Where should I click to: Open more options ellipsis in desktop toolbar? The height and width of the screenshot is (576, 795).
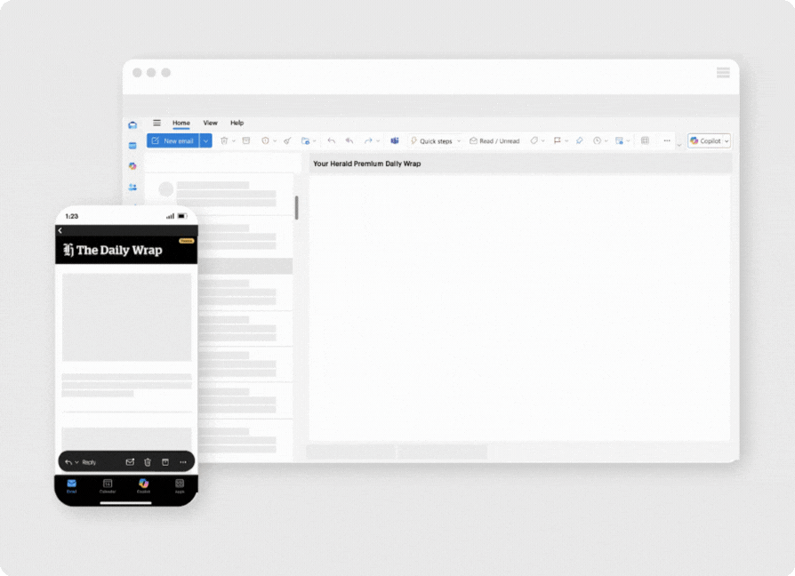[666, 140]
